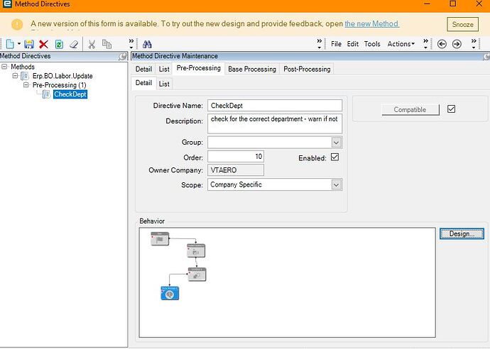Click the Directive Name input field
Image resolution: width=490 pixels, height=349 pixels.
tap(275, 106)
